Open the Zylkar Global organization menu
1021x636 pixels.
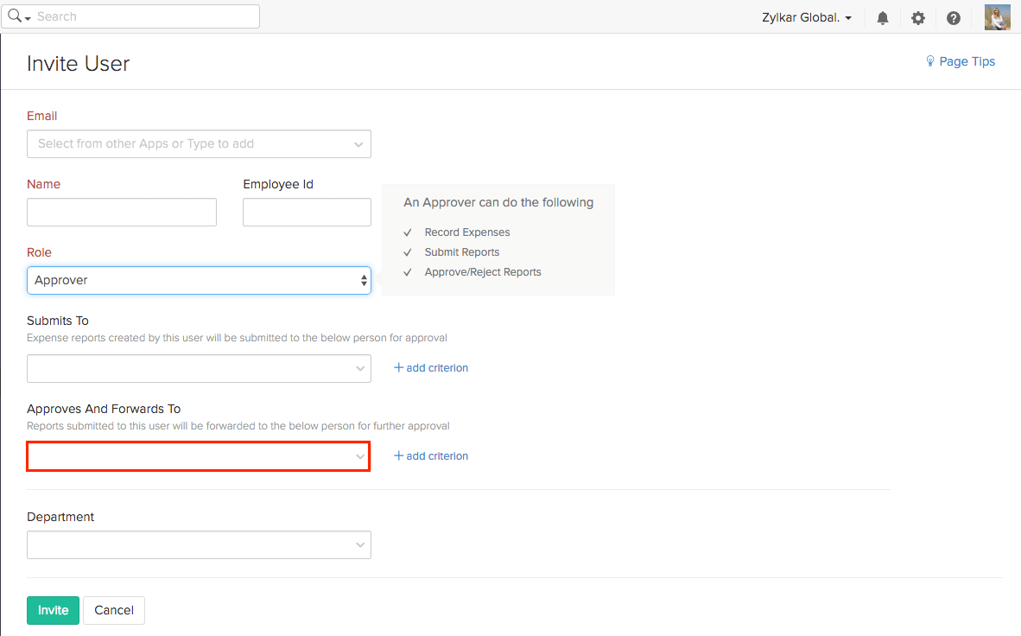807,18
